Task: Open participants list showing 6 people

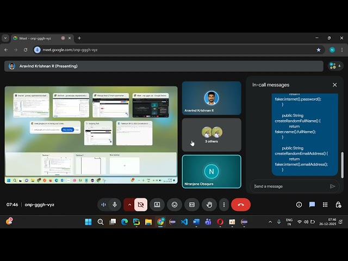Action: pos(335,66)
